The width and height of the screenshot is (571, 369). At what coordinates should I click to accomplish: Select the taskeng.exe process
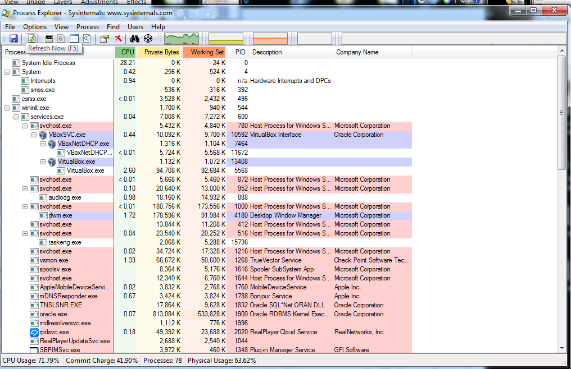click(x=207, y=242)
